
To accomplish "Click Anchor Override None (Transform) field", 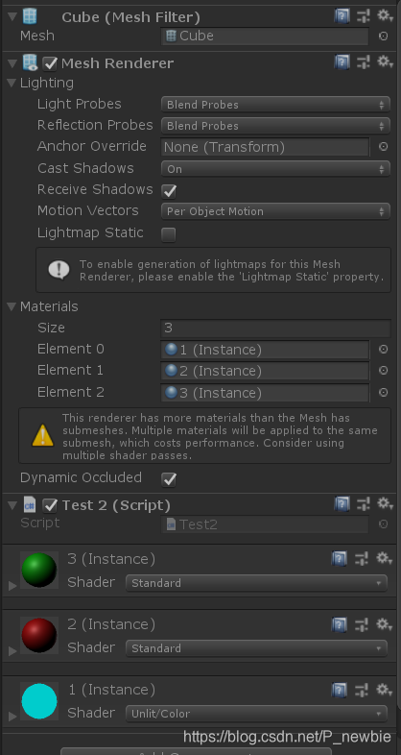I will pos(265,147).
